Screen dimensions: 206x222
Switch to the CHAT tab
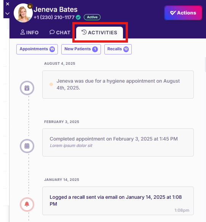tap(60, 32)
